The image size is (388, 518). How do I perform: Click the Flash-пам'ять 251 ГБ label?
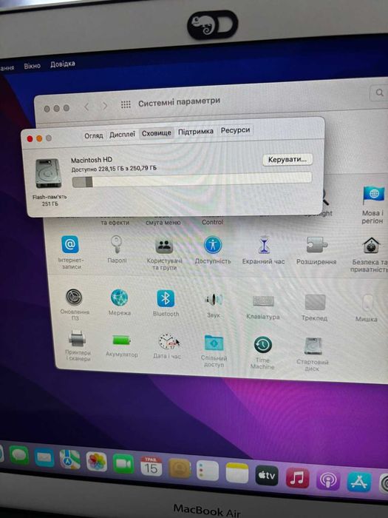pyautogui.click(x=50, y=201)
